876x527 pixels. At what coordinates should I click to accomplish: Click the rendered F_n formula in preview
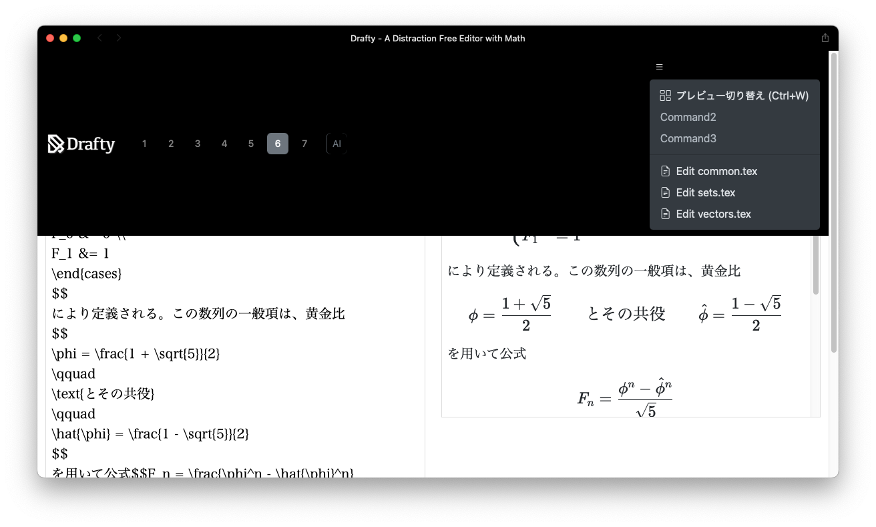pos(624,399)
